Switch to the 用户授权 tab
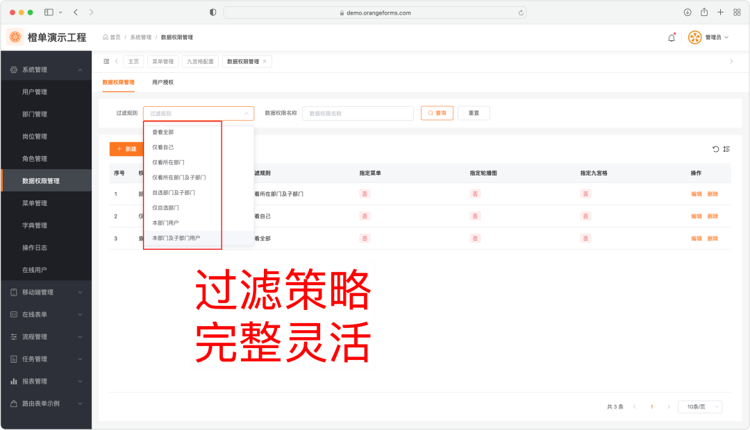The height and width of the screenshot is (430, 750). point(162,82)
